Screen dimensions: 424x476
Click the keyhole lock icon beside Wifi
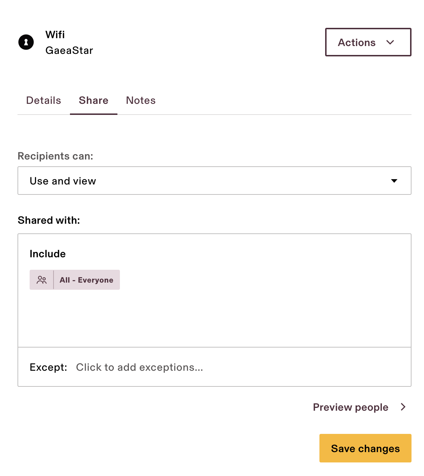click(x=26, y=42)
